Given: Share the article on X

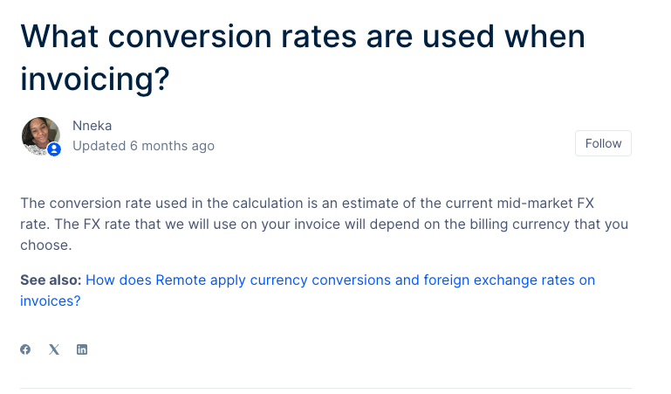Looking at the screenshot, I should (x=54, y=349).
